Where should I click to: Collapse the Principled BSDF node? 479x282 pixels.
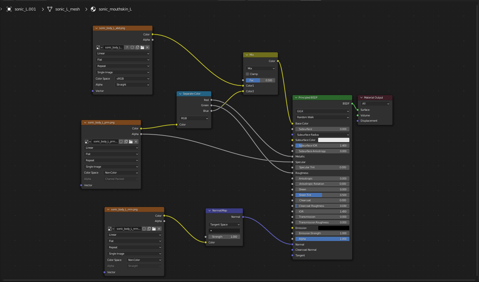pos(296,98)
